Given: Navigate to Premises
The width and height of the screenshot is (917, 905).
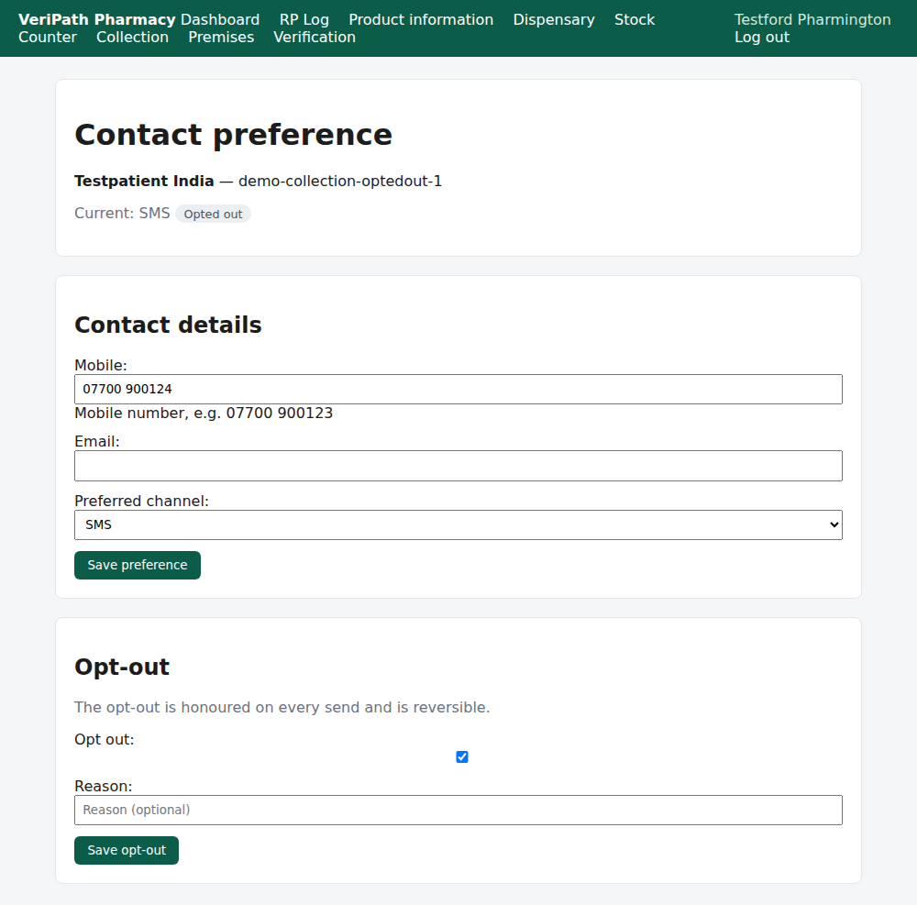Looking at the screenshot, I should 221,37.
